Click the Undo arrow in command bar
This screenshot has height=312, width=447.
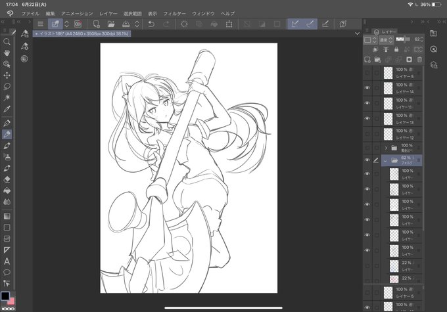click(151, 24)
